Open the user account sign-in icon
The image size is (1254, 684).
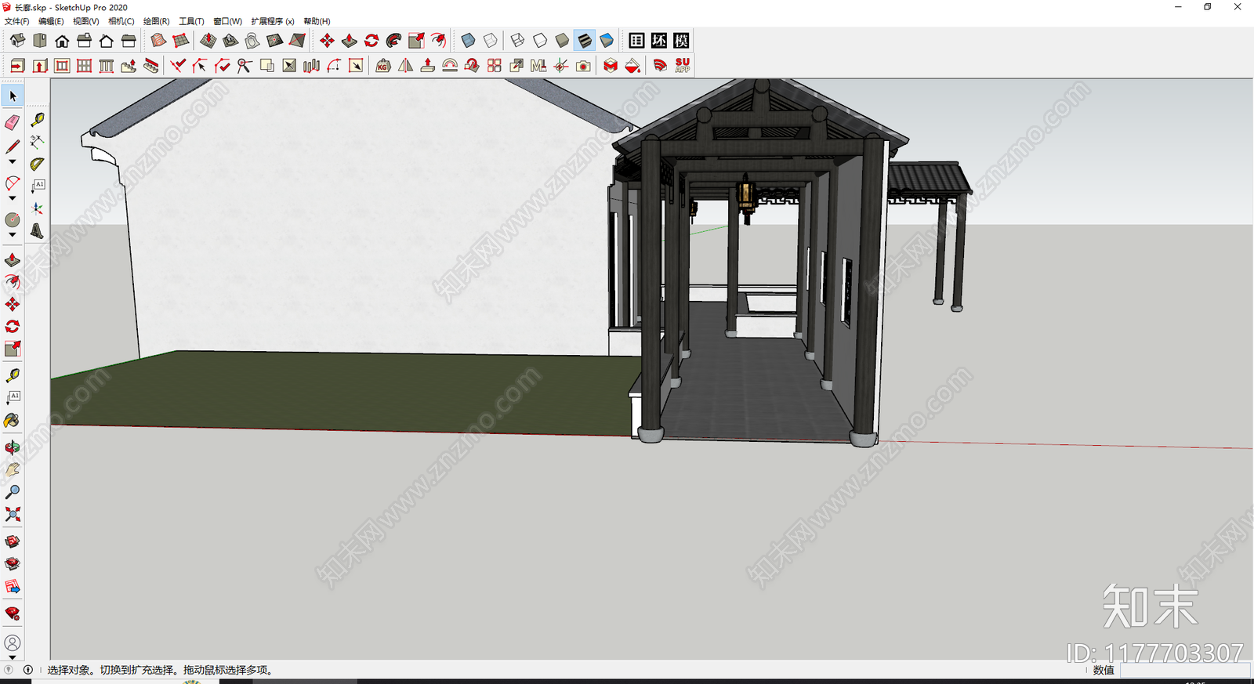pos(13,642)
